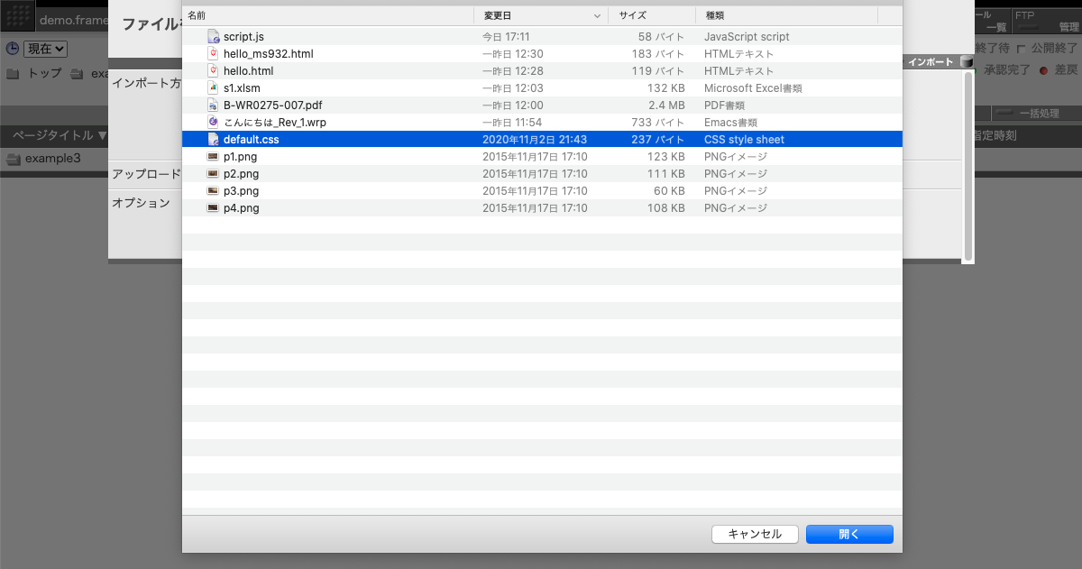Click the インポート cylinder icon

pos(967,62)
